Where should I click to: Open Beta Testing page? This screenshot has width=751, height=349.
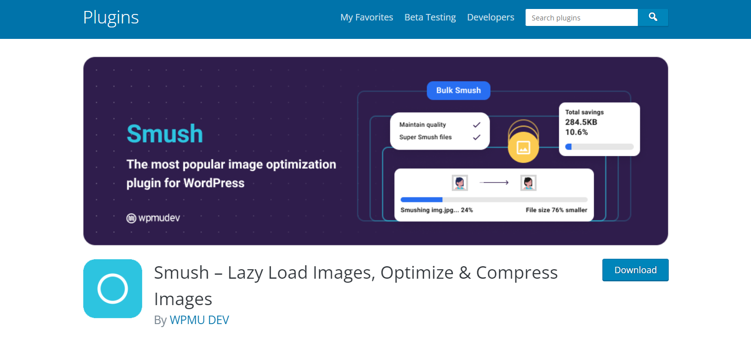430,17
